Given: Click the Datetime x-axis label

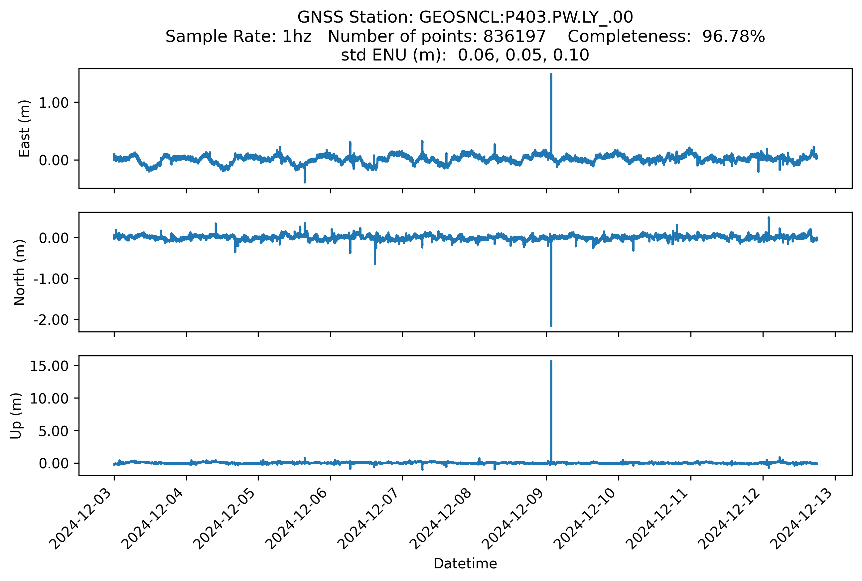Looking at the screenshot, I should [x=465, y=564].
